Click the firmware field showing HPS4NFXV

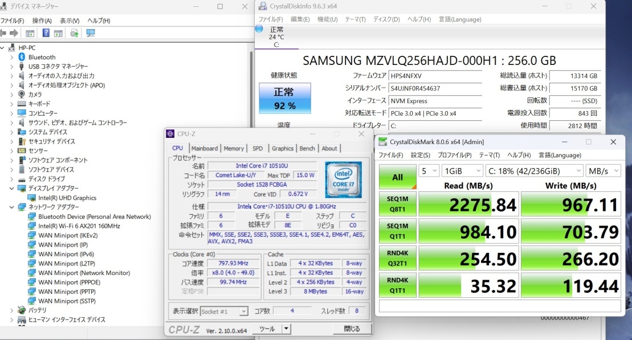click(435, 76)
